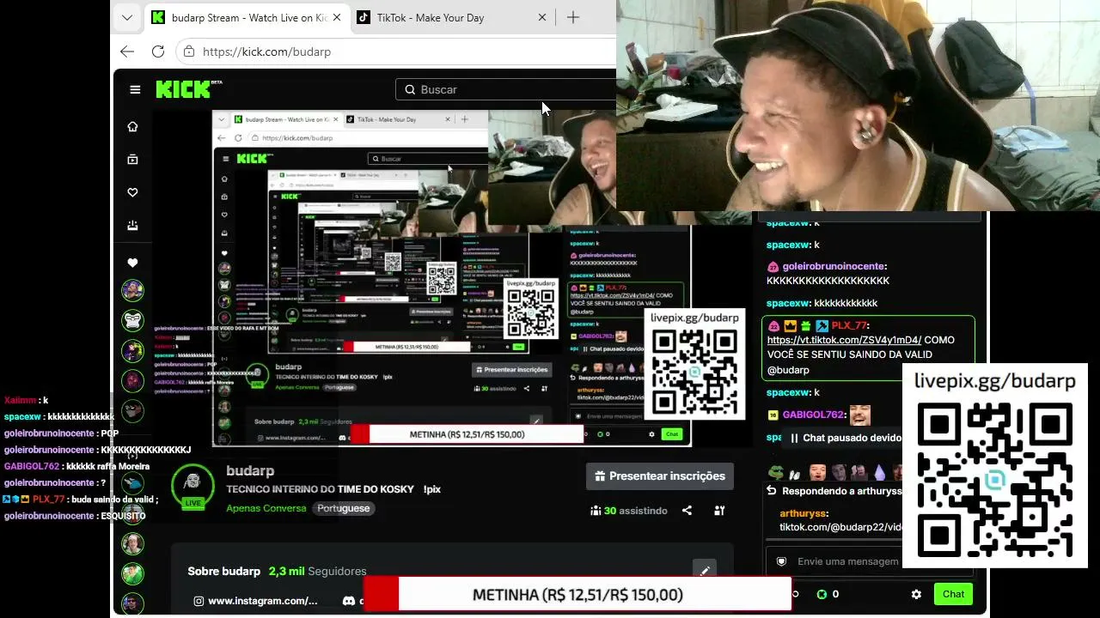Image resolution: width=1100 pixels, height=618 pixels.
Task: Click goleirobrunoinocente username in Kick chat
Action: point(834,266)
